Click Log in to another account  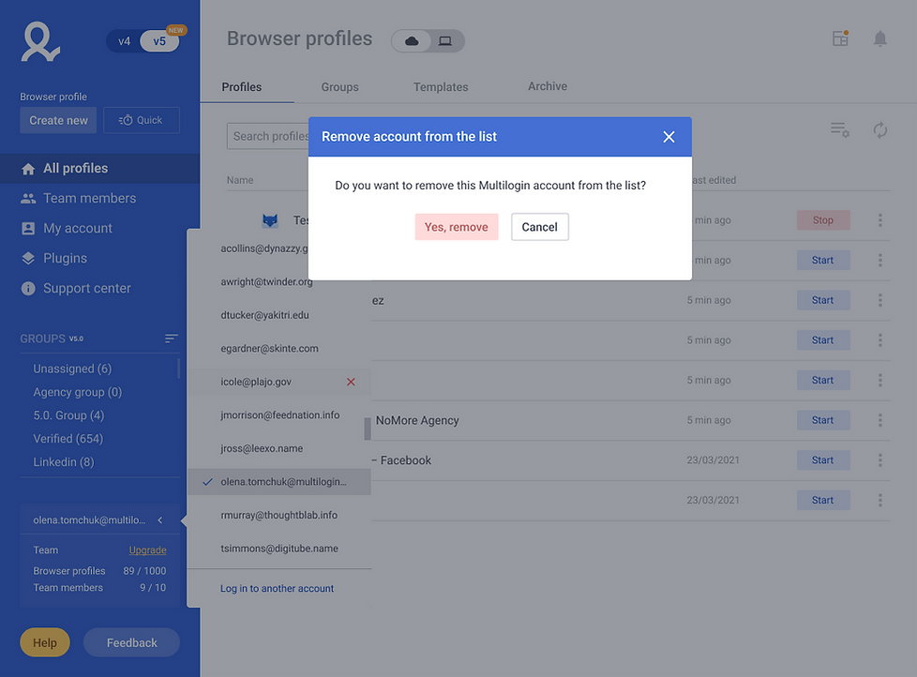tap(277, 589)
